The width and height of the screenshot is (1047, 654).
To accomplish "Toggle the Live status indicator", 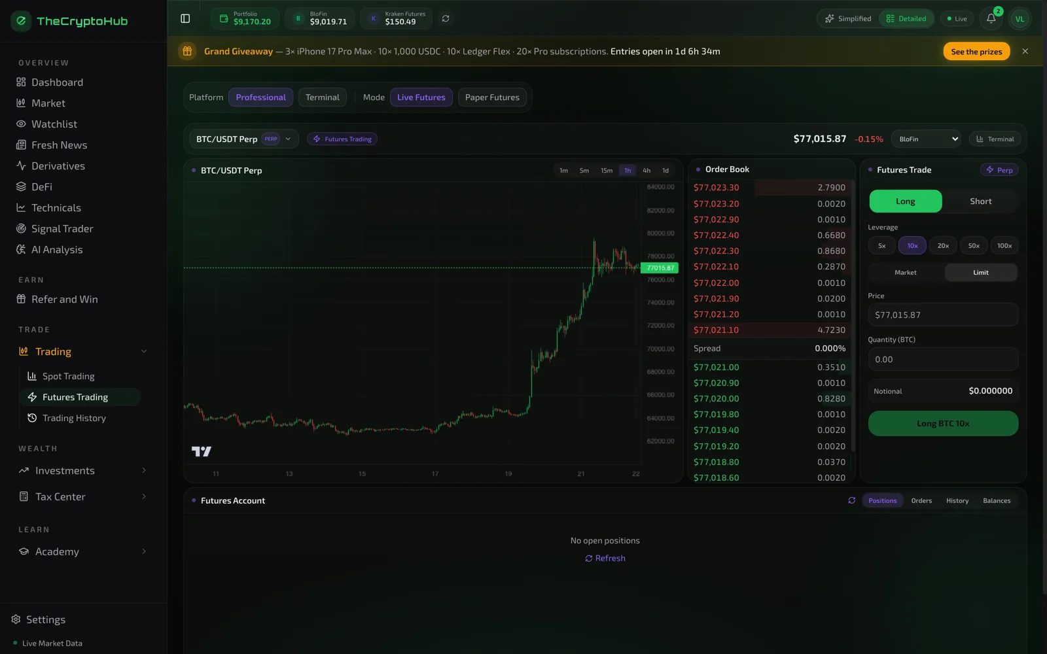I will click(957, 18).
